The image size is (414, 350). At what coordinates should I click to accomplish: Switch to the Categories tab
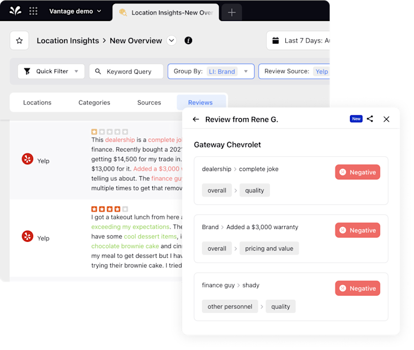point(94,103)
